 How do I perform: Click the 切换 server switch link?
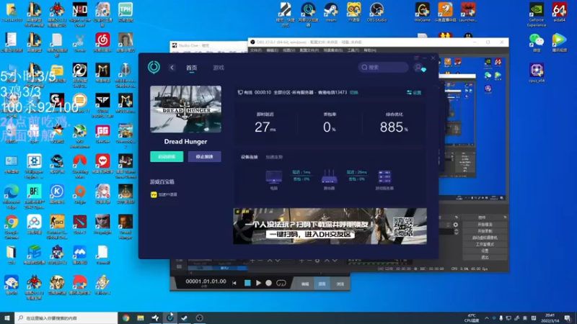[354, 92]
